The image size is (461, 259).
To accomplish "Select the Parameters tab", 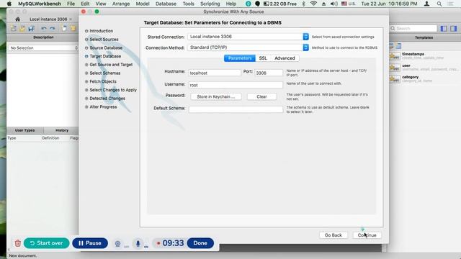I will pos(240,58).
